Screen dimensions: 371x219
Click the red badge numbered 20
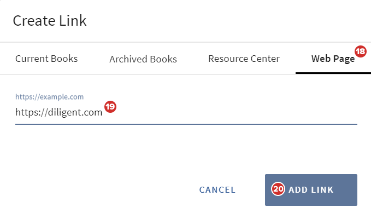click(x=279, y=189)
